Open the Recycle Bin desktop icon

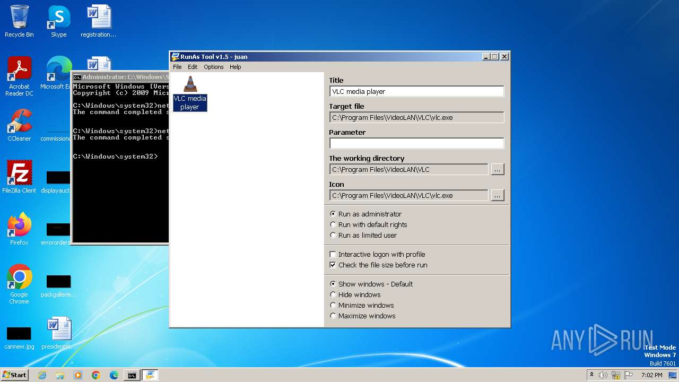tap(19, 21)
